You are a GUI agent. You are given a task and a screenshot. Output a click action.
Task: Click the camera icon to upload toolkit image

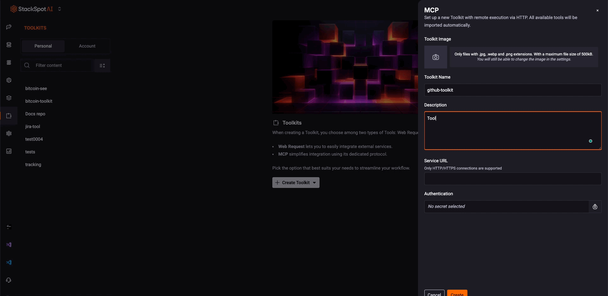pyautogui.click(x=436, y=57)
